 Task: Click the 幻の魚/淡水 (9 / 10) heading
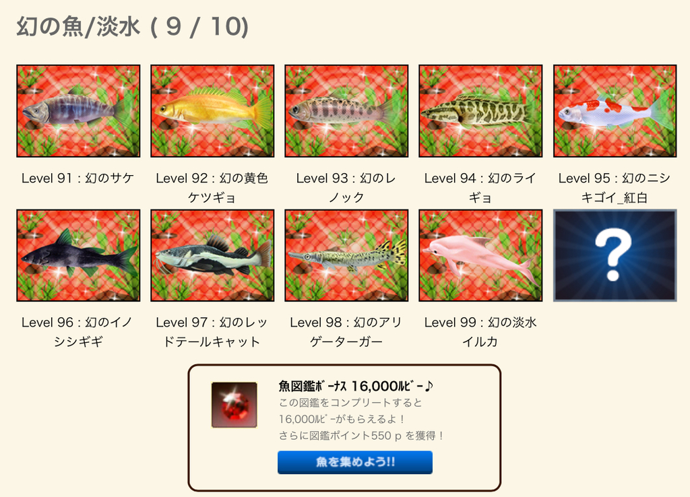[133, 26]
